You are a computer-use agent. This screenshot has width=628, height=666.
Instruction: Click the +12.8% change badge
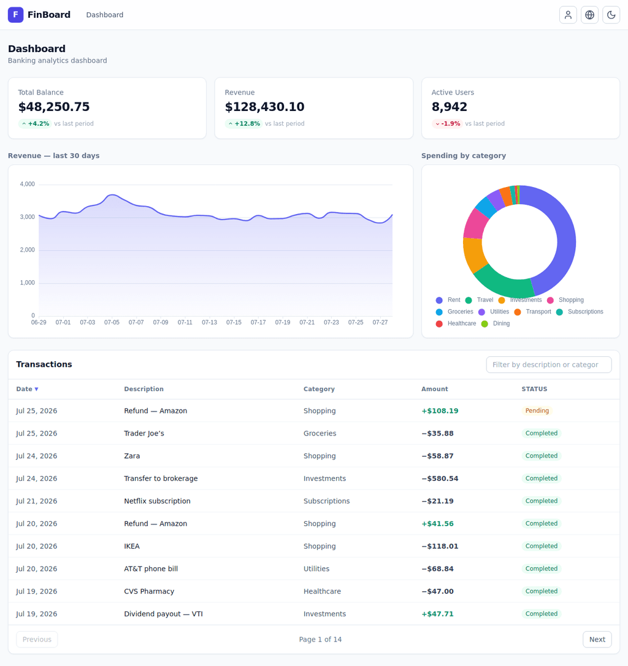(x=244, y=124)
